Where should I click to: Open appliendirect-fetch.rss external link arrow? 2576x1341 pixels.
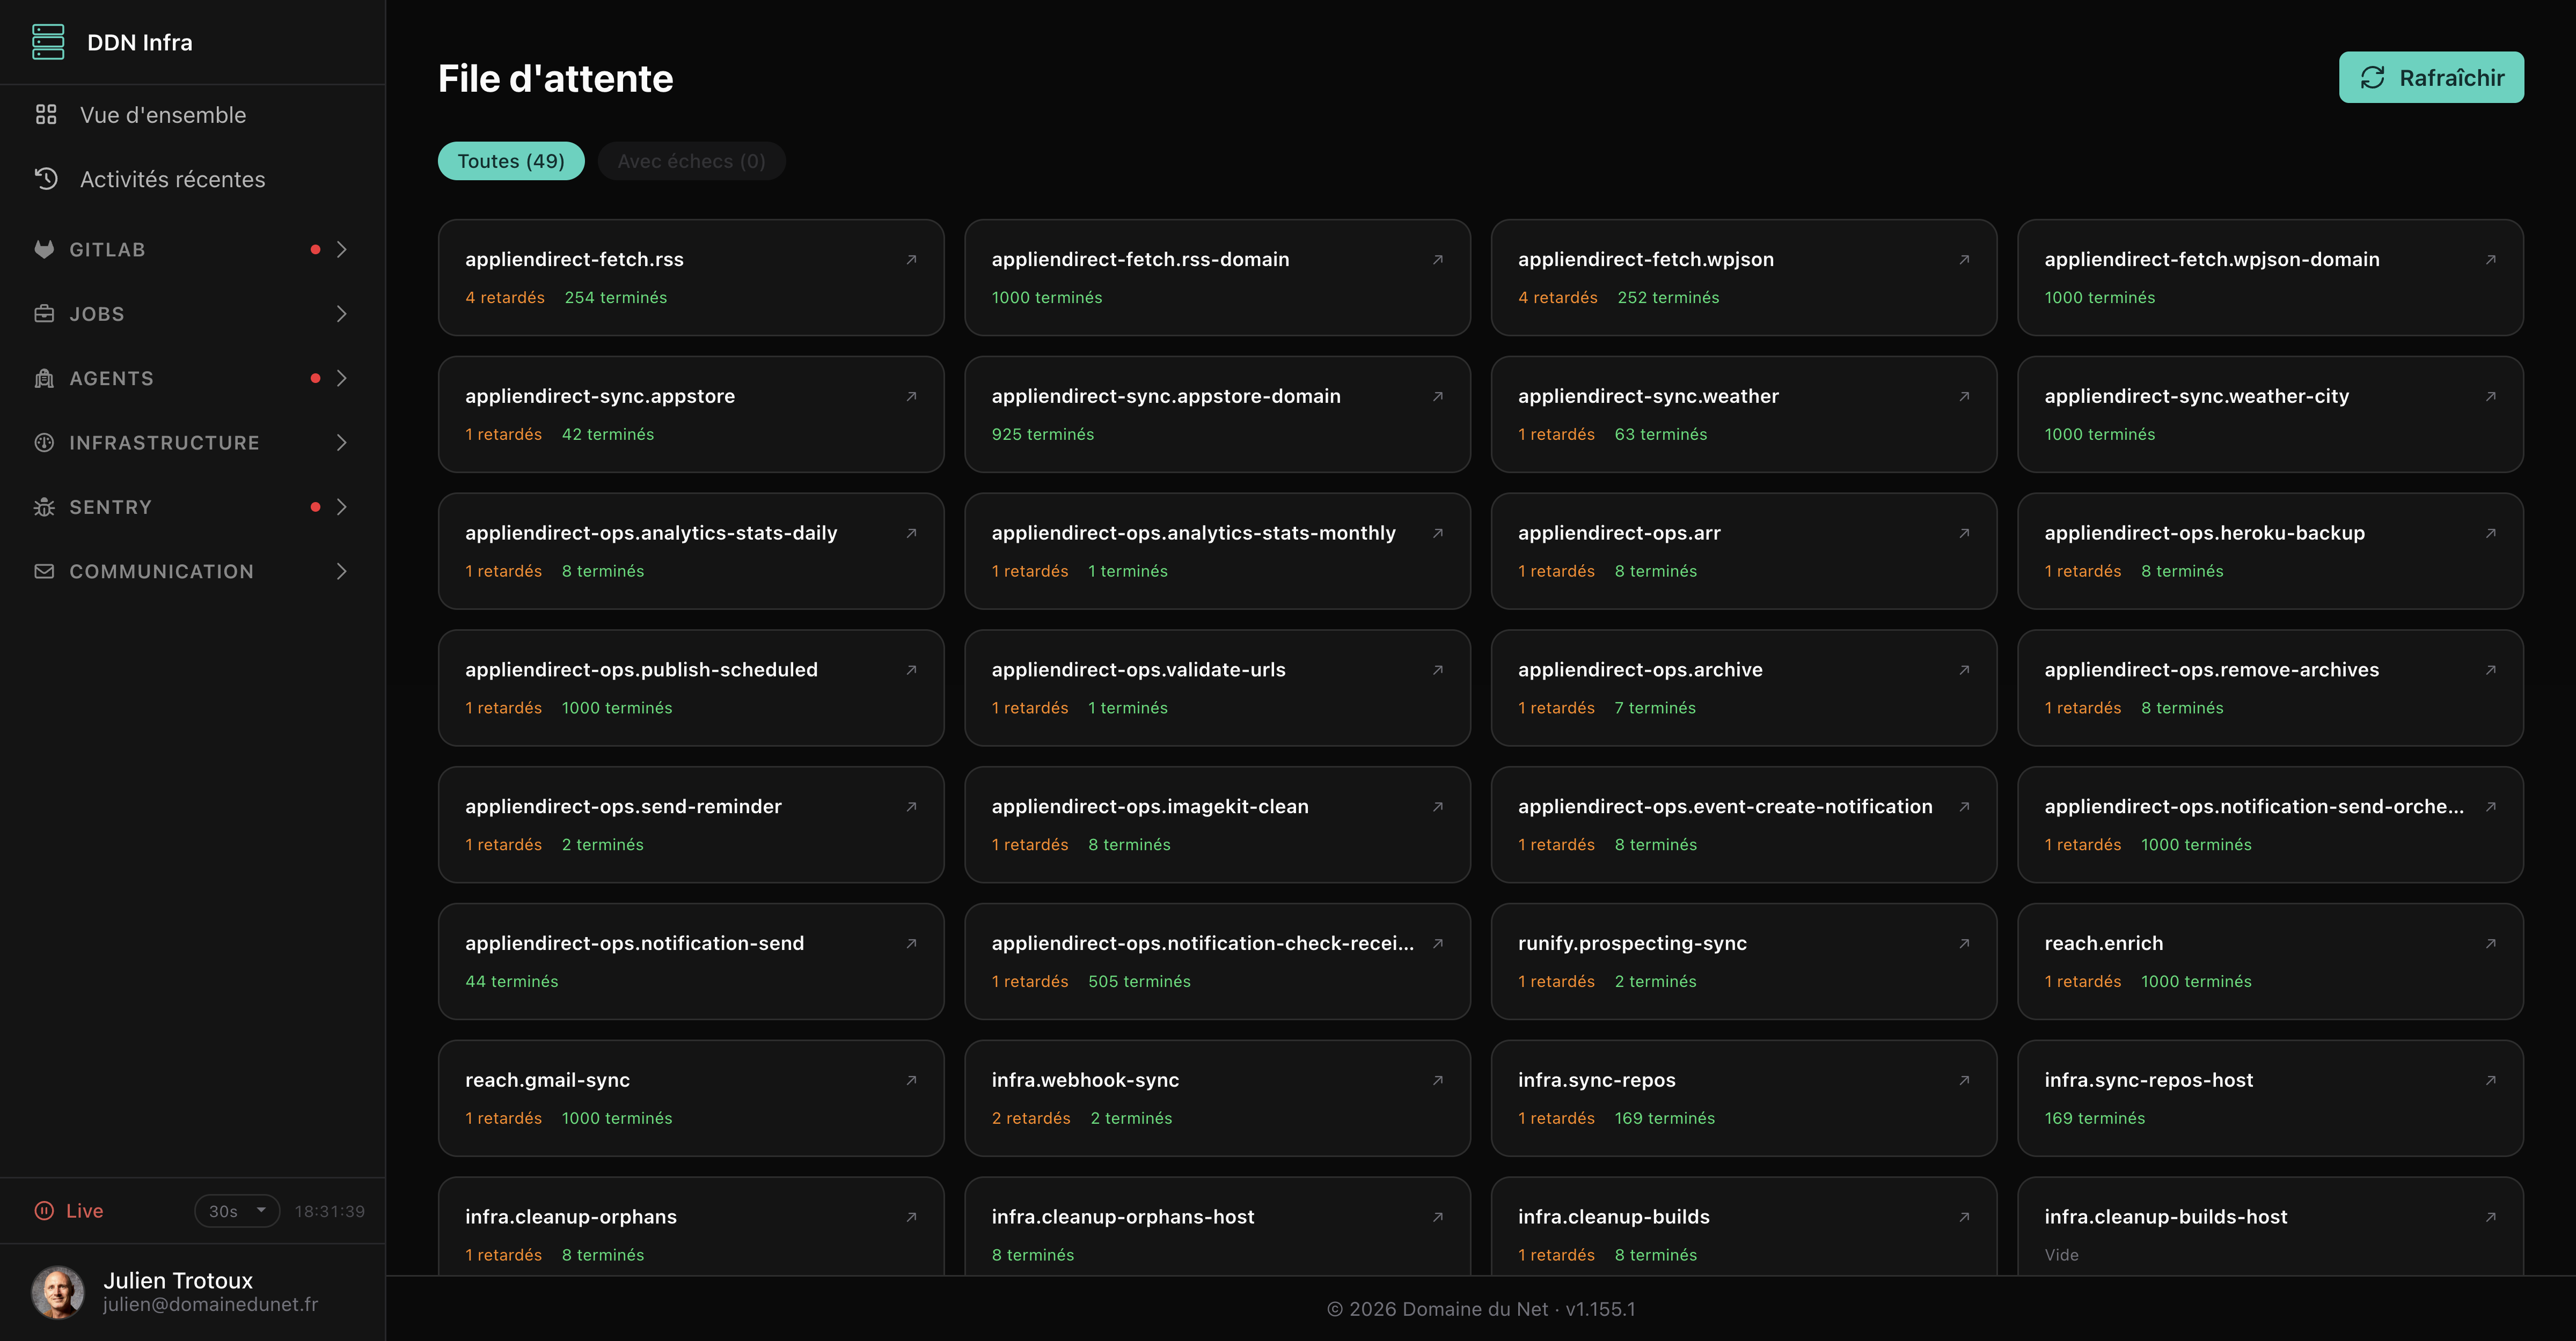click(x=911, y=260)
